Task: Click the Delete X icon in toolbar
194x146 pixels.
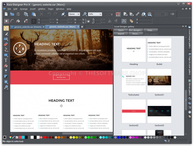Action: (x=41, y=14)
